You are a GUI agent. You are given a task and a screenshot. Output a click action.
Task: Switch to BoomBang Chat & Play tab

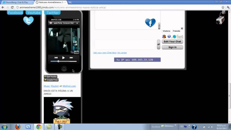click(x=17, y=2)
